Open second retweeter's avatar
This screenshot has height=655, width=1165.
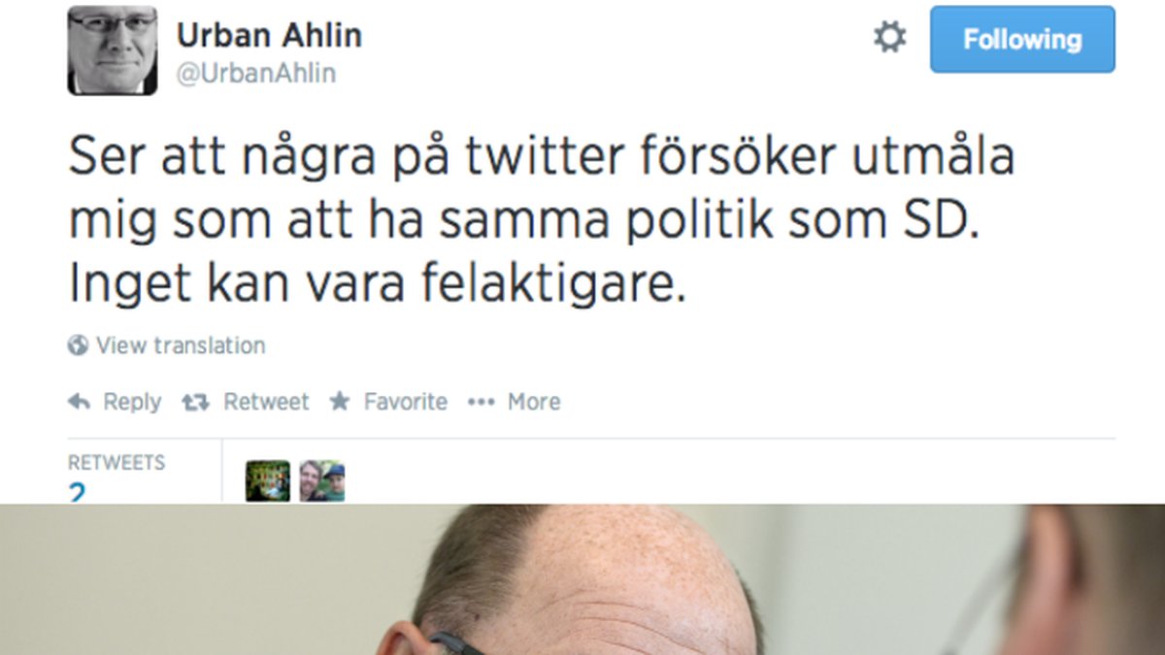[x=322, y=480]
